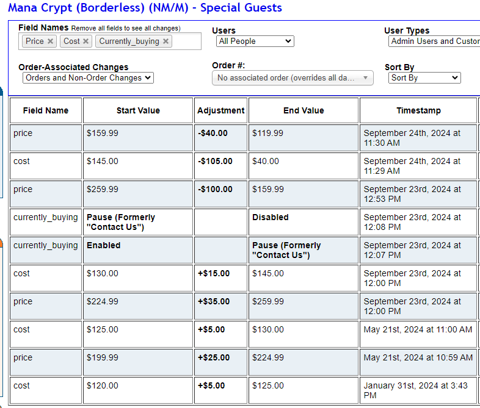Select the +$15.00 adjustment cell
480x408 pixels.
tap(220, 278)
